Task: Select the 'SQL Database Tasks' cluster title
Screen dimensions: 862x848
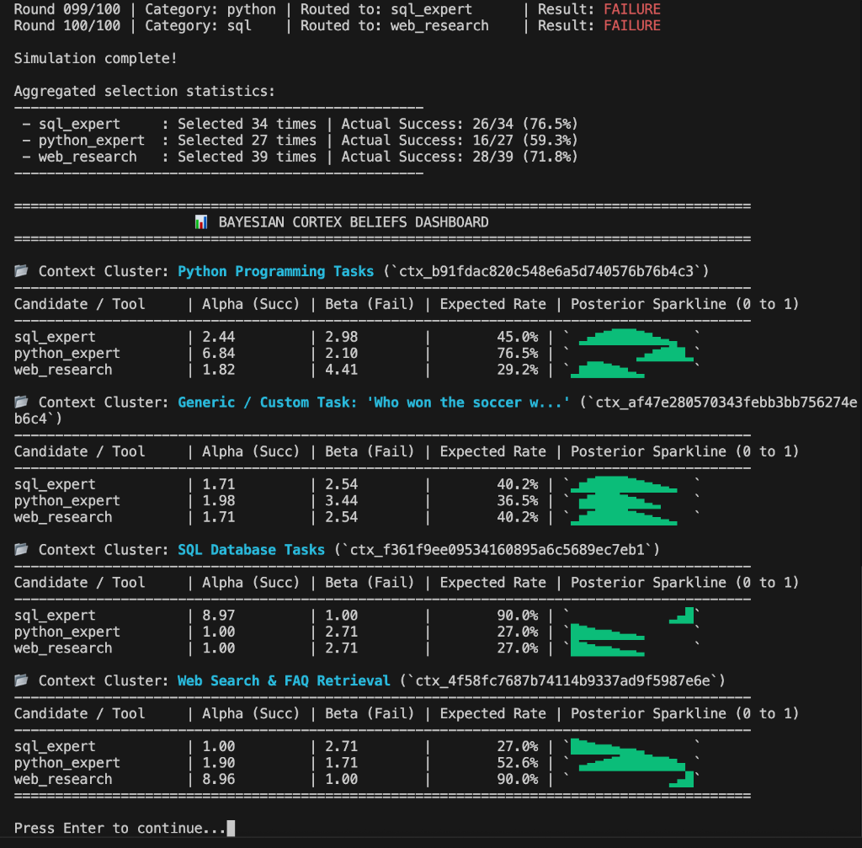Action: pos(251,550)
